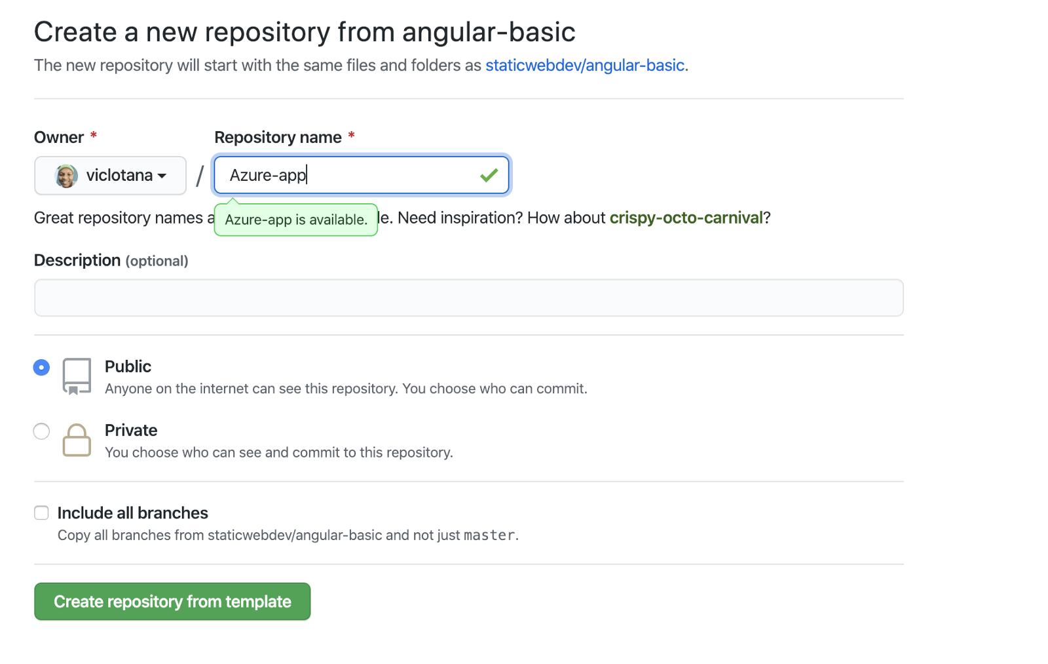
Task: Click the "Include all branches" label text
Action: click(132, 513)
